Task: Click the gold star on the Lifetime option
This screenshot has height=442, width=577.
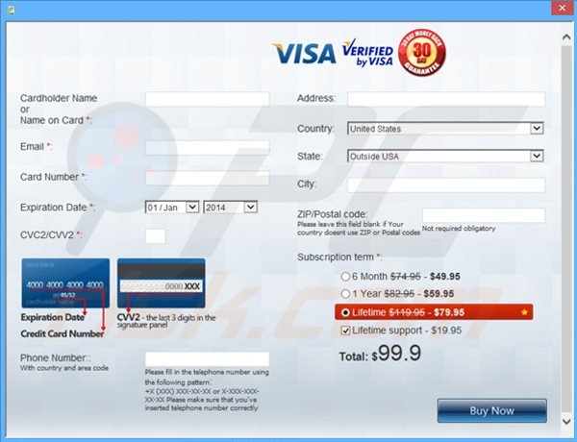Action: 524,312
